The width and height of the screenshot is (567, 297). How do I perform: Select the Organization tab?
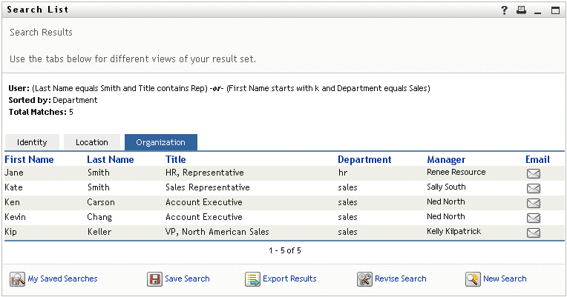pyautogui.click(x=160, y=142)
